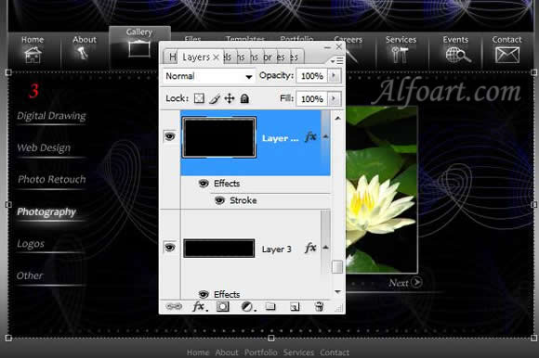Click Logos sidebar link

point(31,244)
